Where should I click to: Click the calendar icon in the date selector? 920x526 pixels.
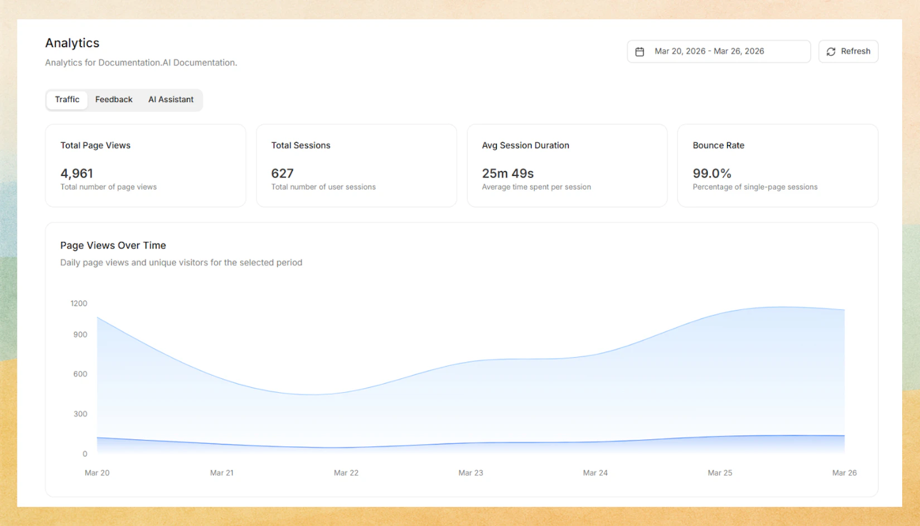640,51
